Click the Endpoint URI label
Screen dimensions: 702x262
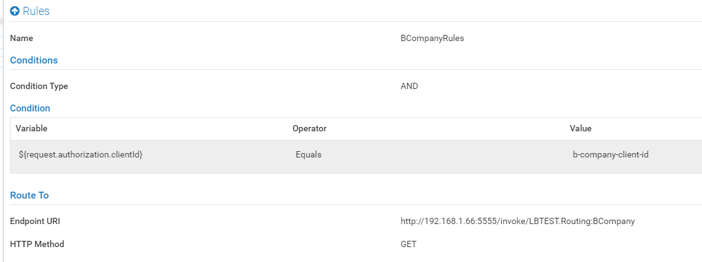[35, 221]
